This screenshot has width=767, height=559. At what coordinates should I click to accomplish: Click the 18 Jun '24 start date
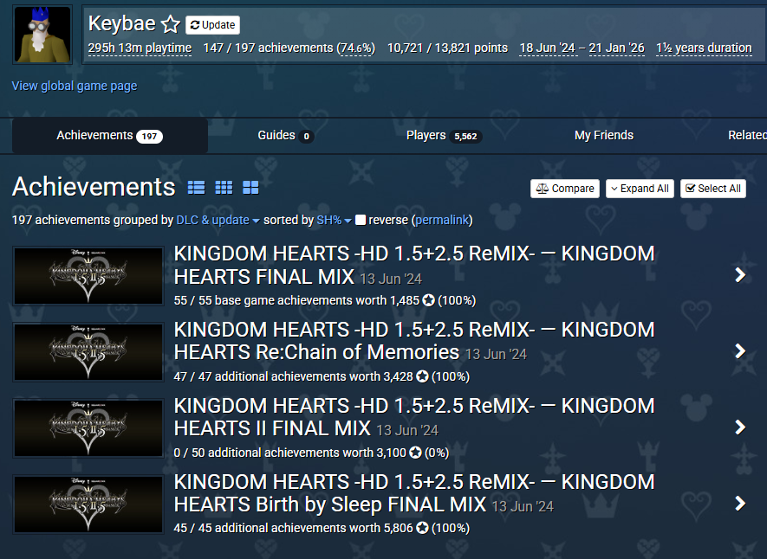pos(548,48)
